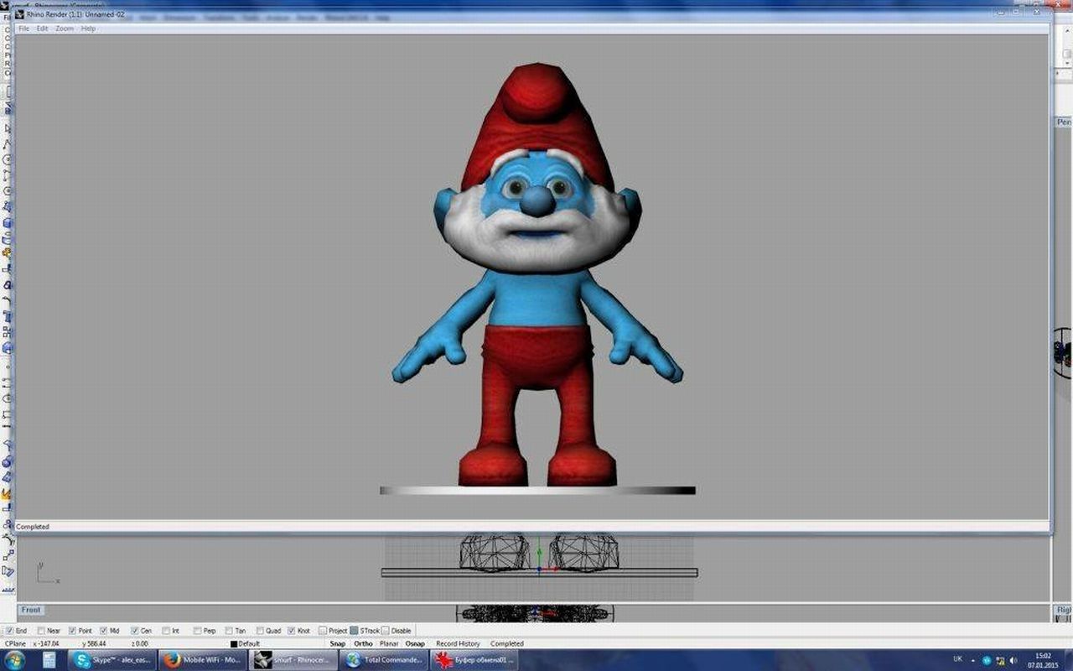1073x671 pixels.
Task: Enable the Near osnap checkbox
Action: [41, 631]
